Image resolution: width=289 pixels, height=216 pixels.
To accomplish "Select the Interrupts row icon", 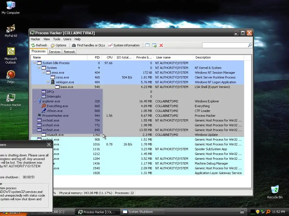I will pos(44,96).
